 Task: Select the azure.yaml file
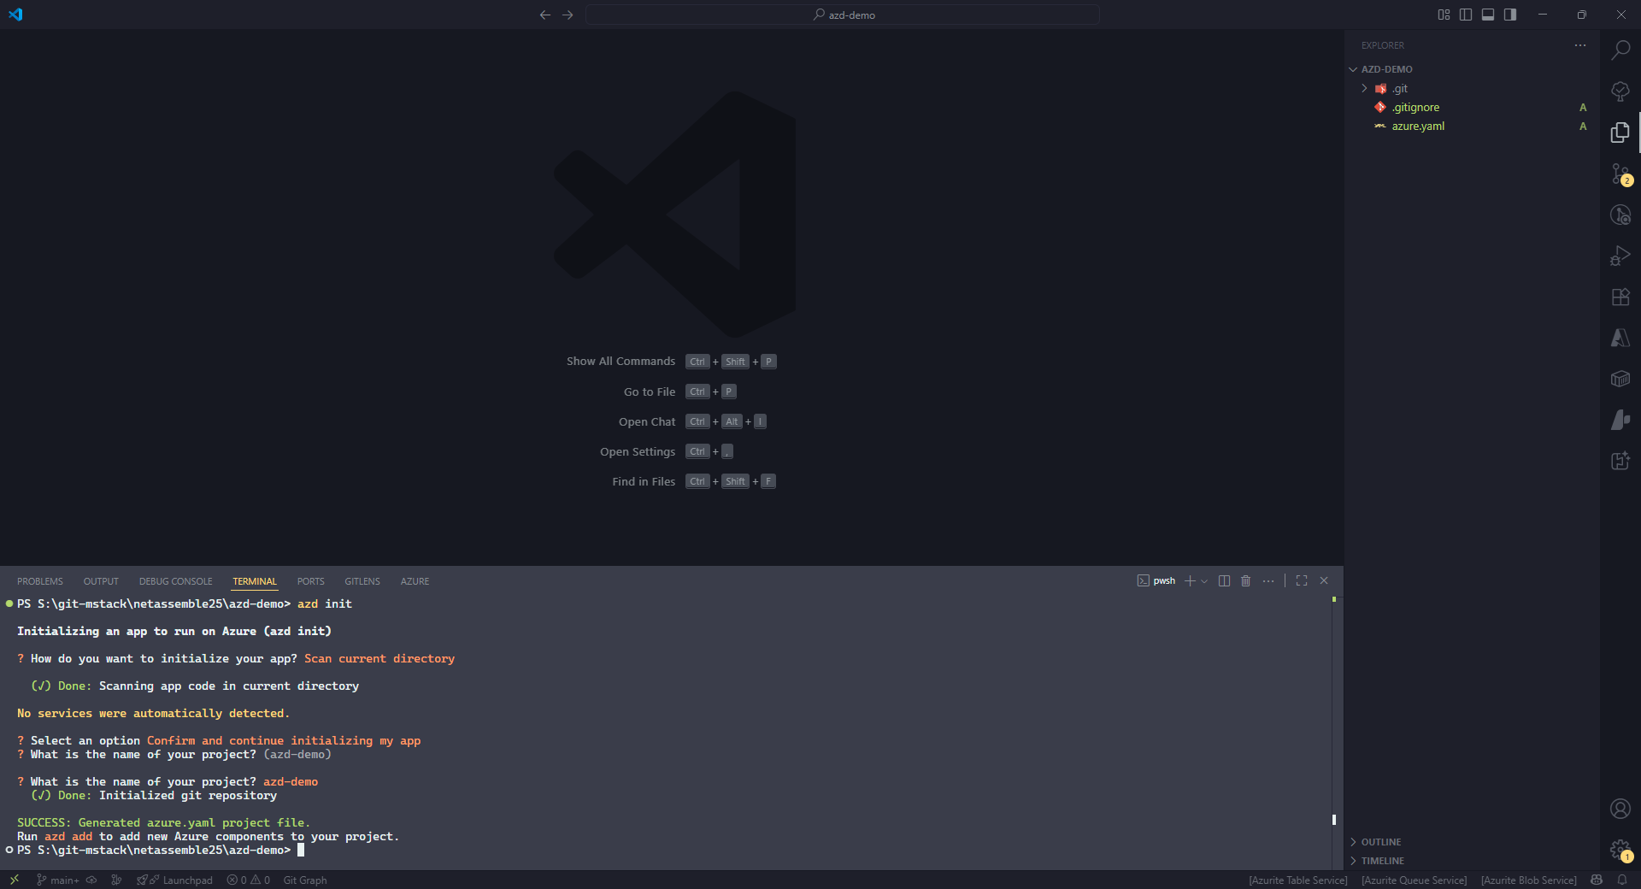pos(1418,126)
